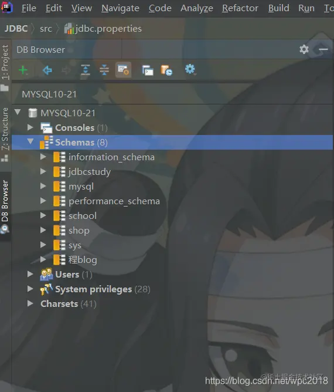The width and height of the screenshot is (334, 392).
Task: Open the Build menu
Action: 278,8
